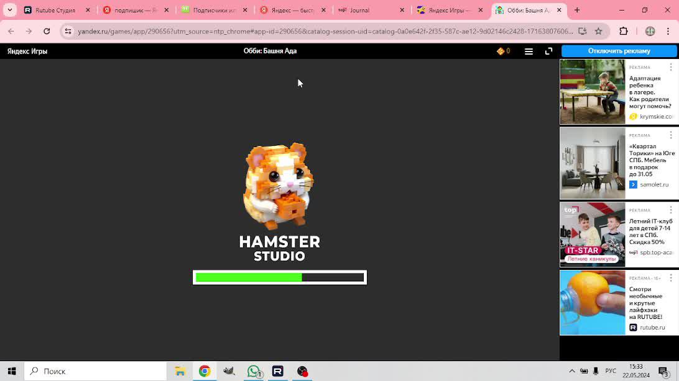
Task: Open Rutube app from taskbar
Action: click(278, 371)
